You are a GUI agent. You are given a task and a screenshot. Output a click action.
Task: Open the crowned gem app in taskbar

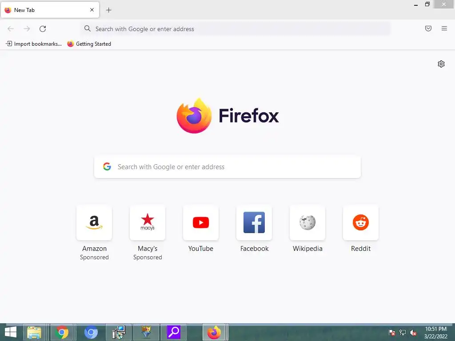coord(146,332)
